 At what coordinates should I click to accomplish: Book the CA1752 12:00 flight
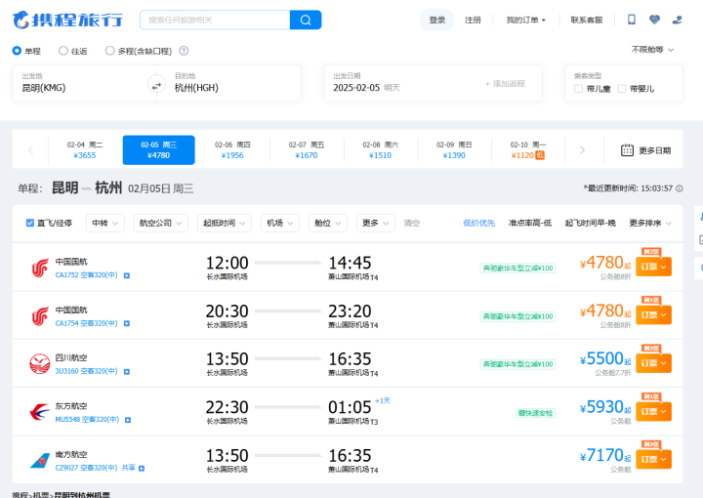[653, 267]
